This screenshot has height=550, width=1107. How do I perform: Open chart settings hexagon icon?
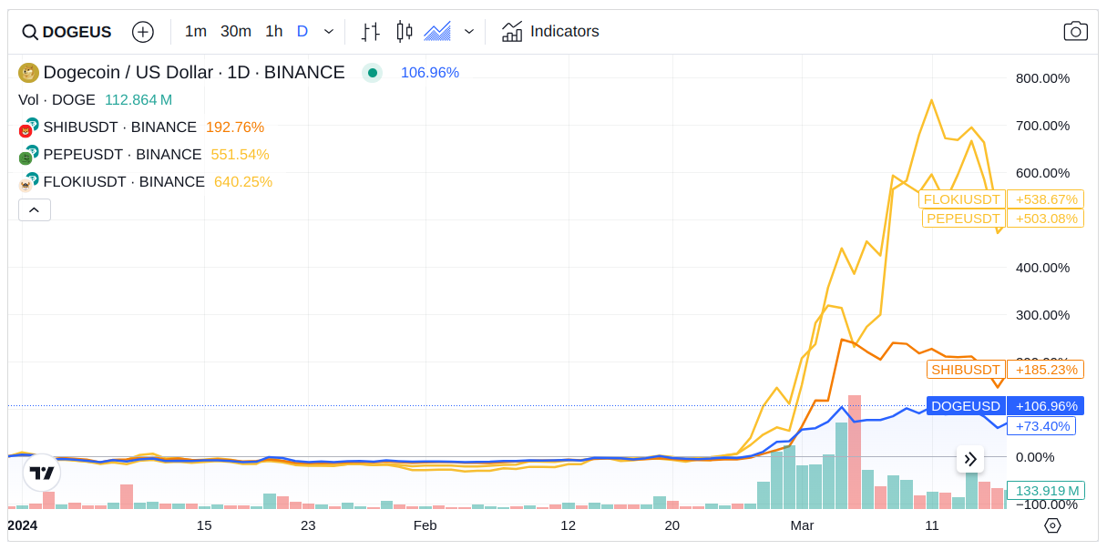point(1052,525)
